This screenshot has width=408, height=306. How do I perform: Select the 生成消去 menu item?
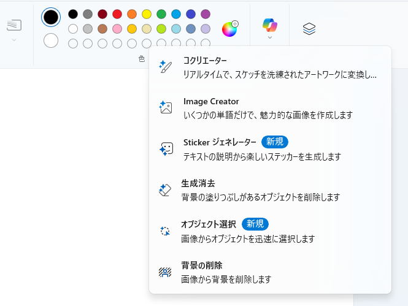[270, 190]
